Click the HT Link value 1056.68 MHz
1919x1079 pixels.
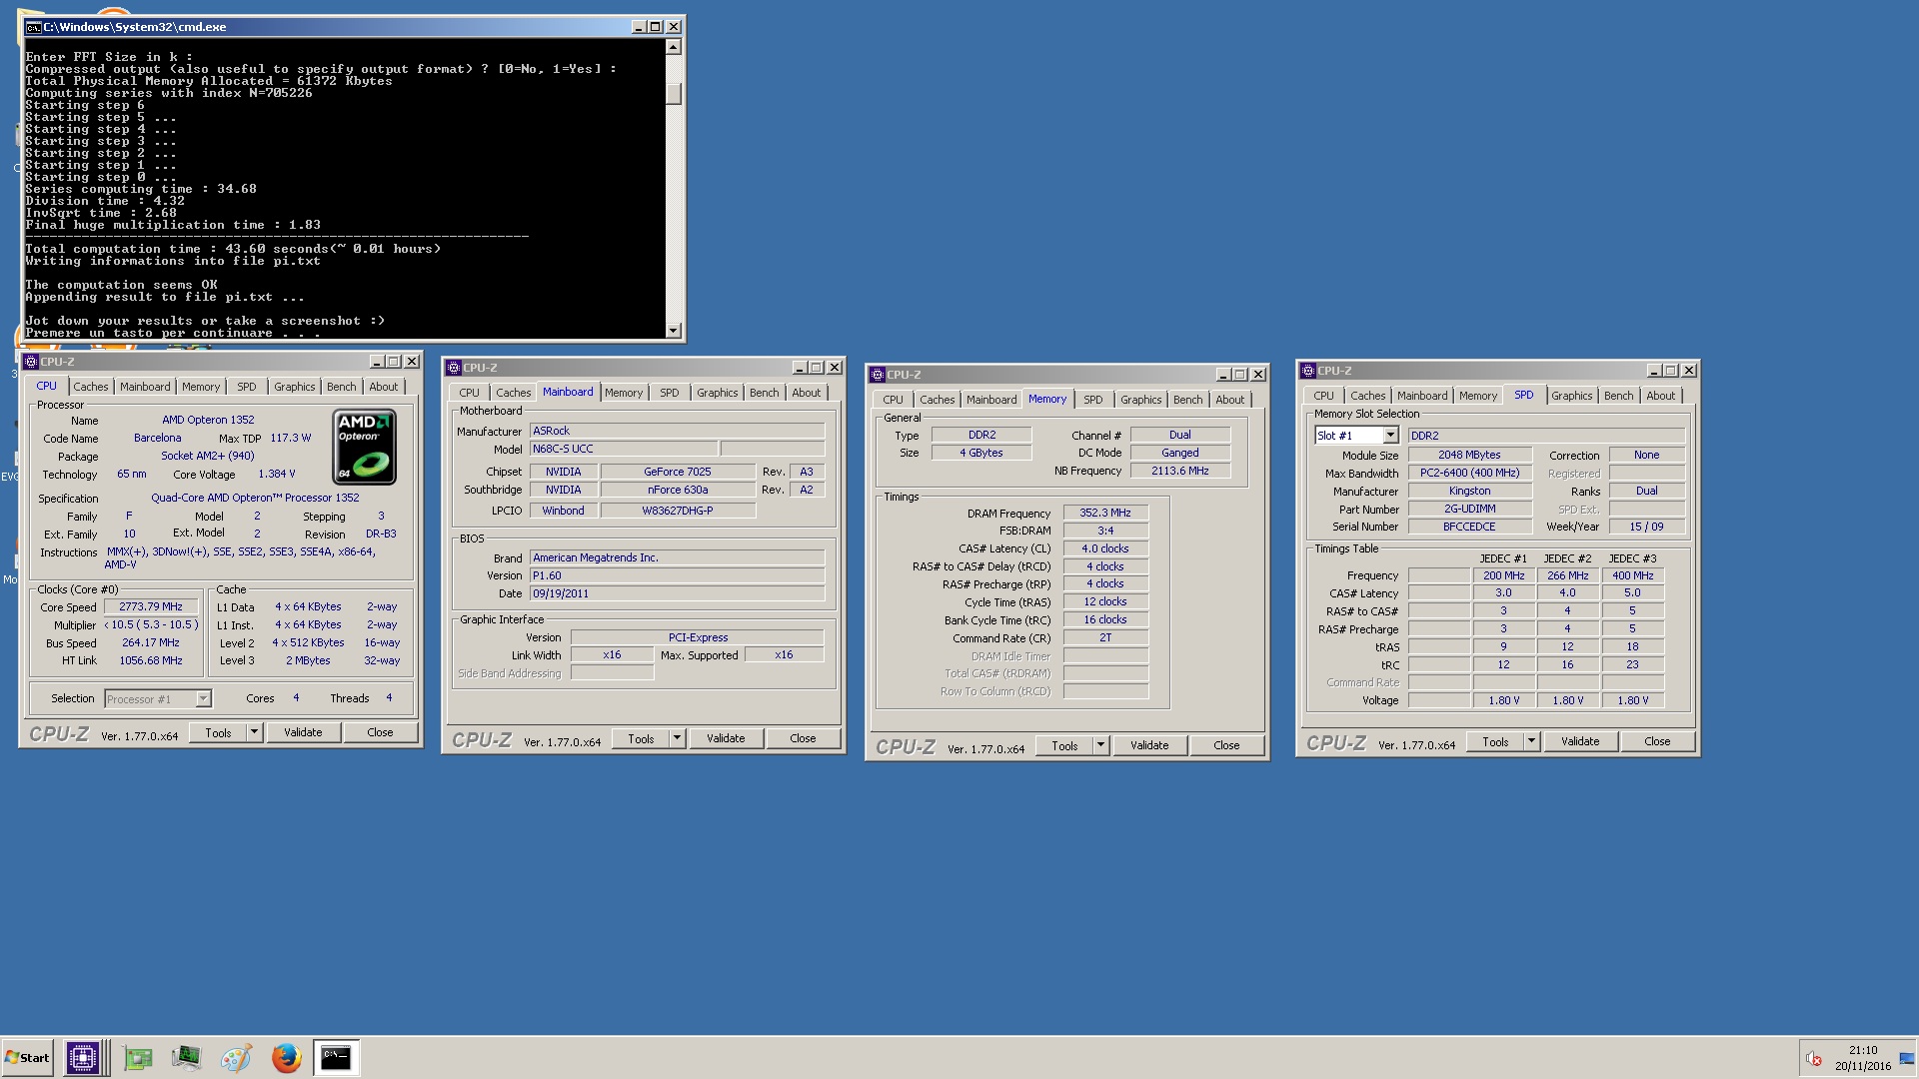point(151,660)
